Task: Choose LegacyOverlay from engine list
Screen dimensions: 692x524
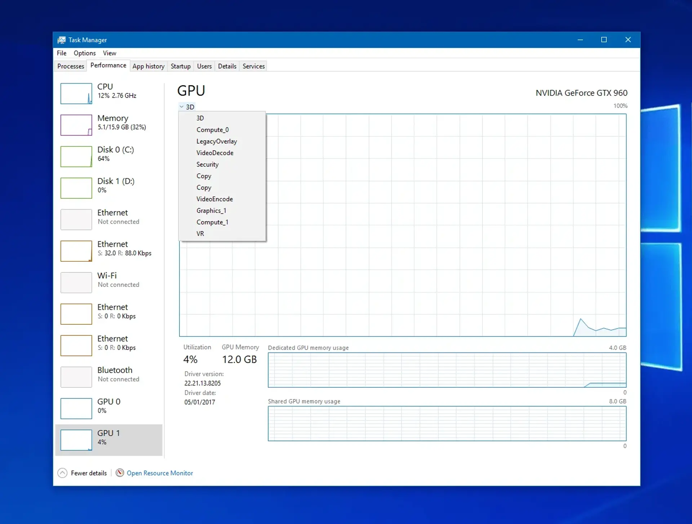Action: (x=222, y=141)
